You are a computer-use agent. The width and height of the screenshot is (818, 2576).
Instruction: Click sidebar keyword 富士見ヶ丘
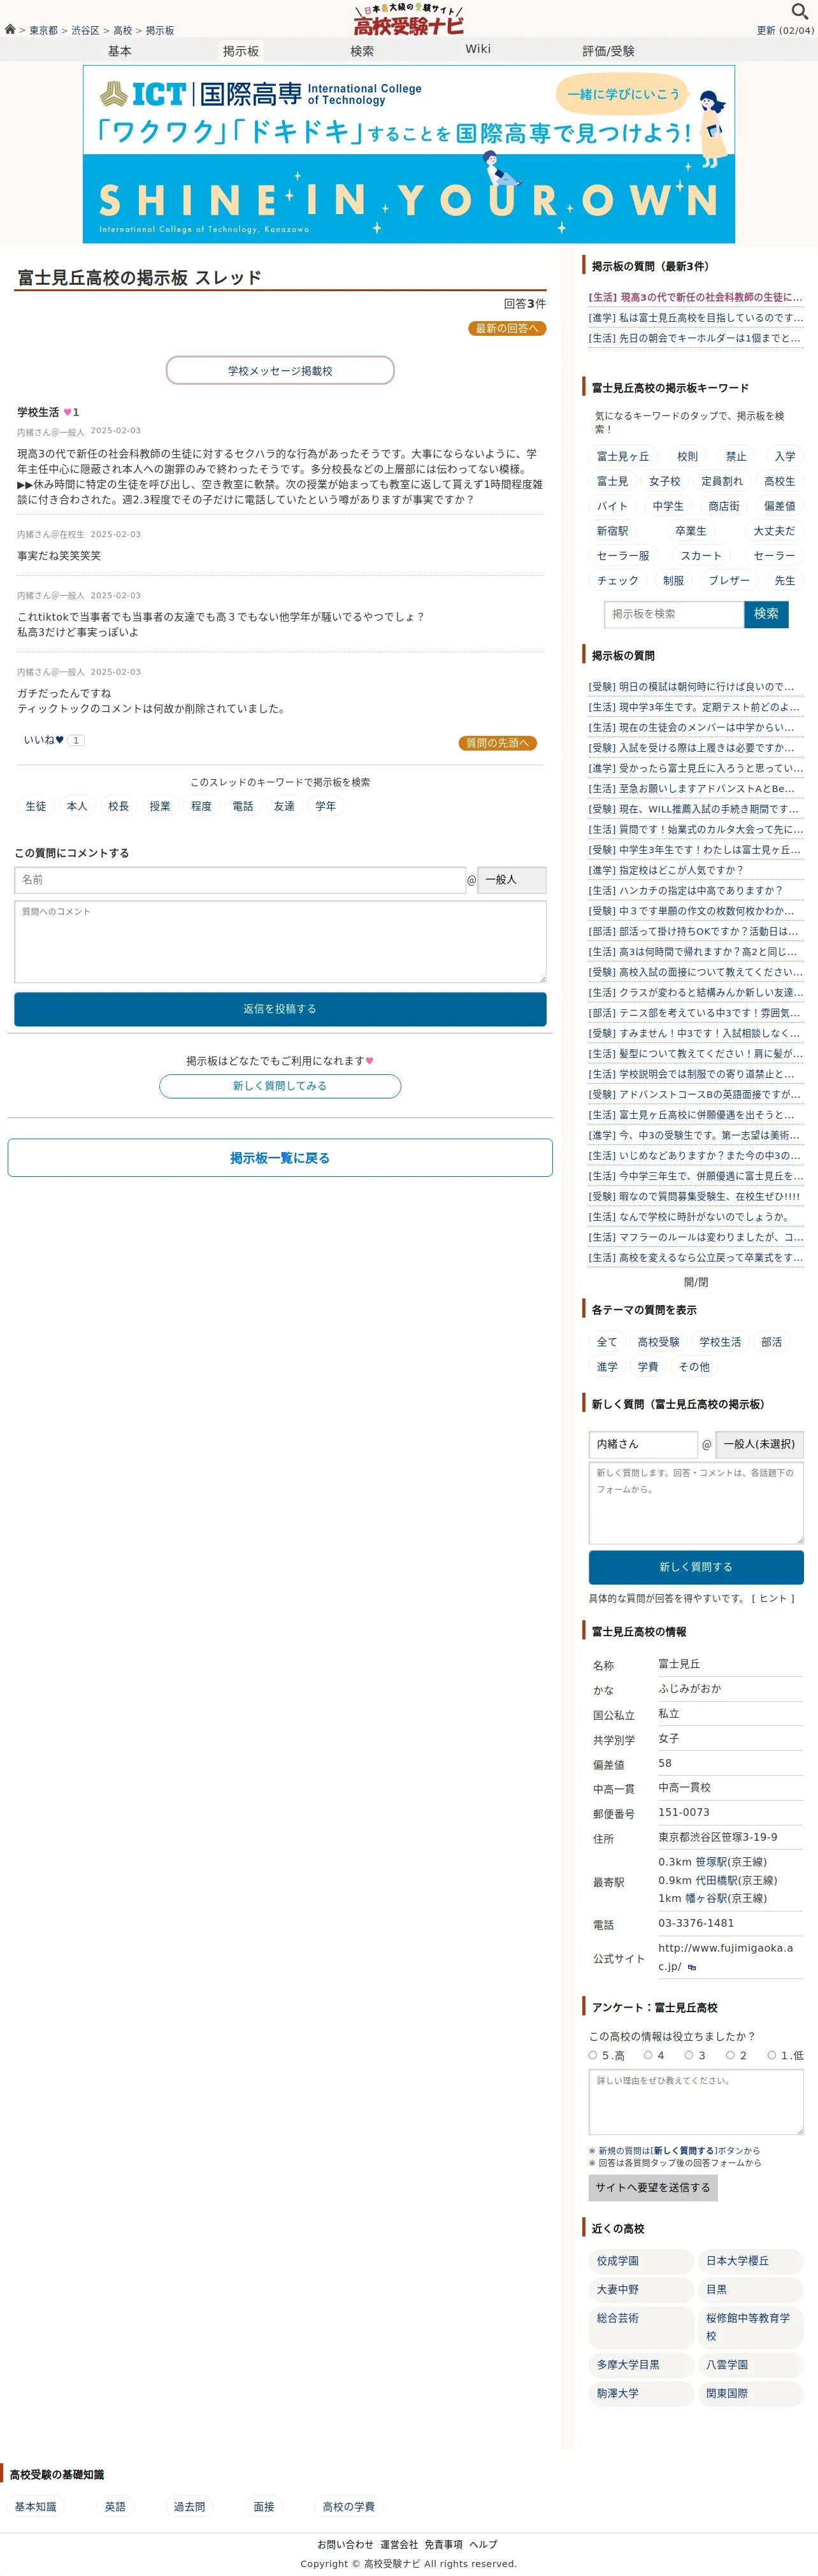(623, 456)
